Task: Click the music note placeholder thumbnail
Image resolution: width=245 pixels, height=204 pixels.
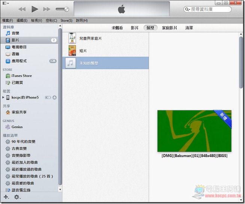Action: 71,63
